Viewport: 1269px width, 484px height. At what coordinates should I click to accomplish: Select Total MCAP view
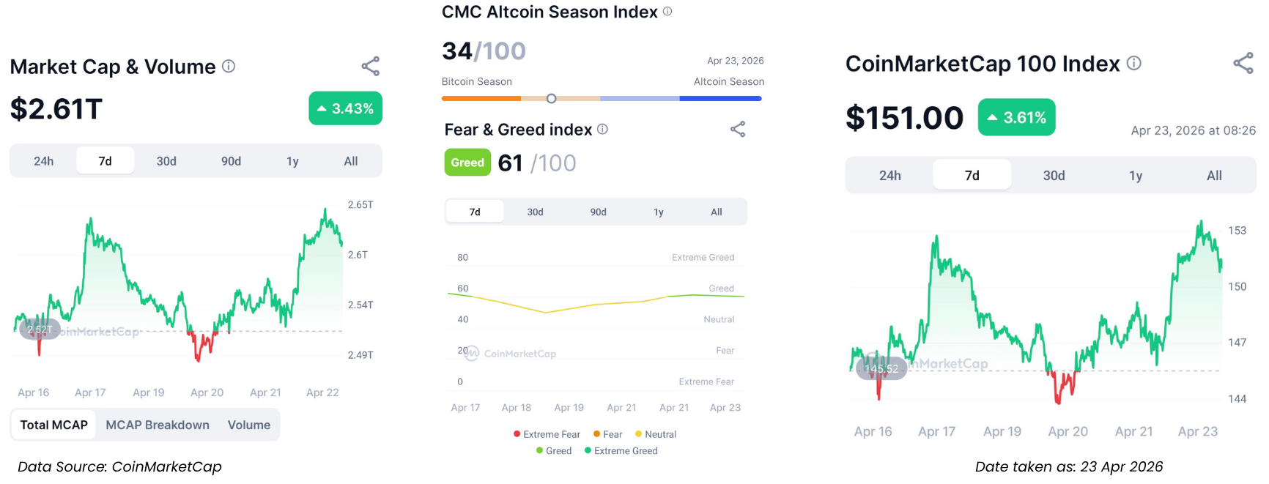[x=53, y=425]
